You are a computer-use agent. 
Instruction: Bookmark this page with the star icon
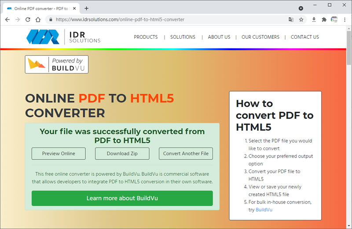click(x=301, y=19)
